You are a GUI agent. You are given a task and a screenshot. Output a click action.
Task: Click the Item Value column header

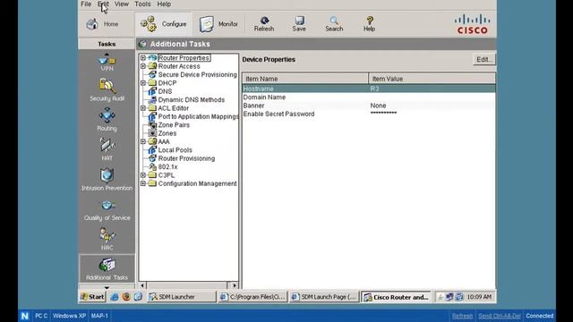click(432, 79)
